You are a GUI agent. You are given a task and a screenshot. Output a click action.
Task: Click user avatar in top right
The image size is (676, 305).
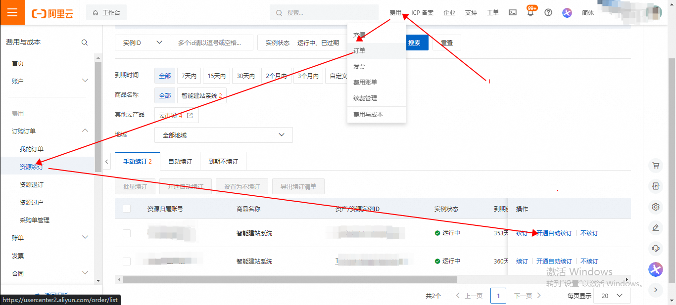coord(654,12)
